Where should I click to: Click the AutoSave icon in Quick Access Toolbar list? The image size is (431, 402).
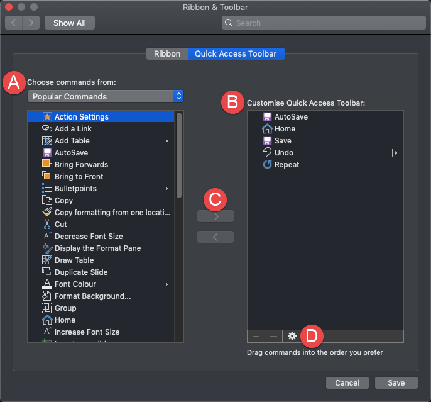(x=267, y=116)
